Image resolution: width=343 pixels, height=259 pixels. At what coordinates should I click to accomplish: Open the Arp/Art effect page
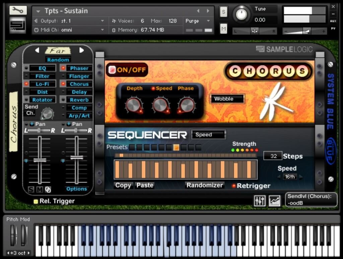[x=79, y=116]
